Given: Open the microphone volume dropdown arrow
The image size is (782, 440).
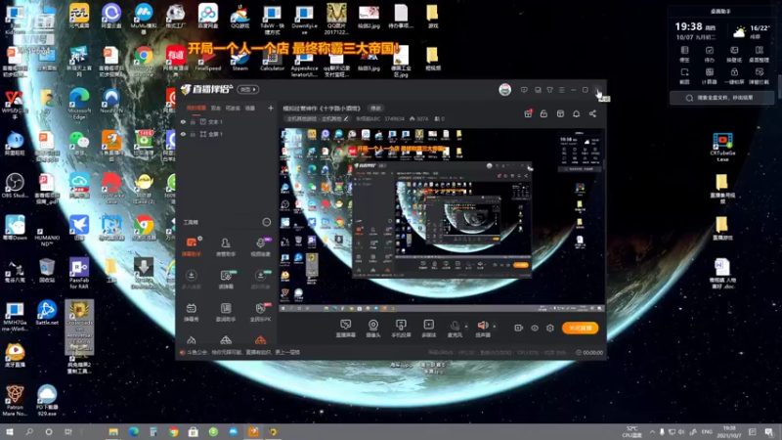Looking at the screenshot, I should tap(466, 327).
